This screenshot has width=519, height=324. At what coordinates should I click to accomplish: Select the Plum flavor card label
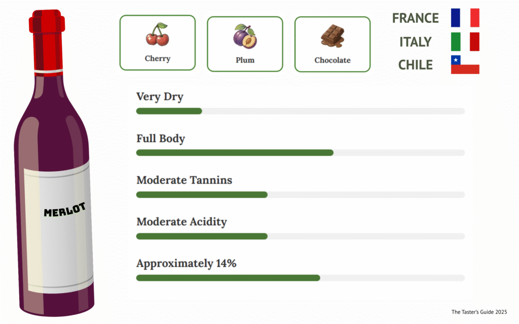pyautogui.click(x=245, y=60)
